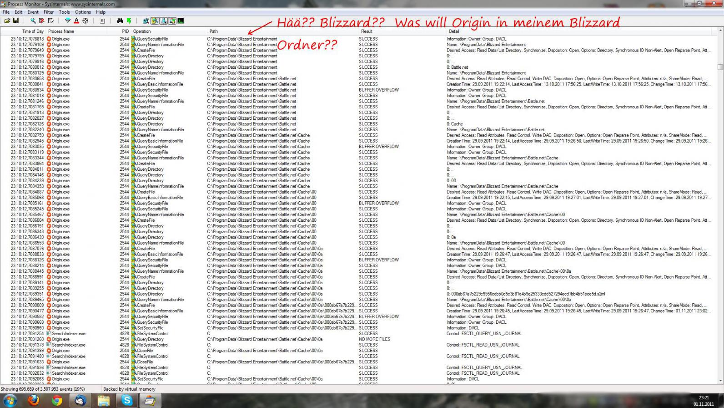Click the time cell 23:10:12,7091378
This screenshot has height=408, width=724.
point(27,345)
